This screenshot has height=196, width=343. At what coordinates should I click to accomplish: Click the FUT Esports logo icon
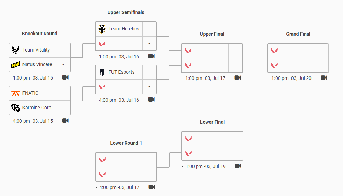click(x=102, y=72)
